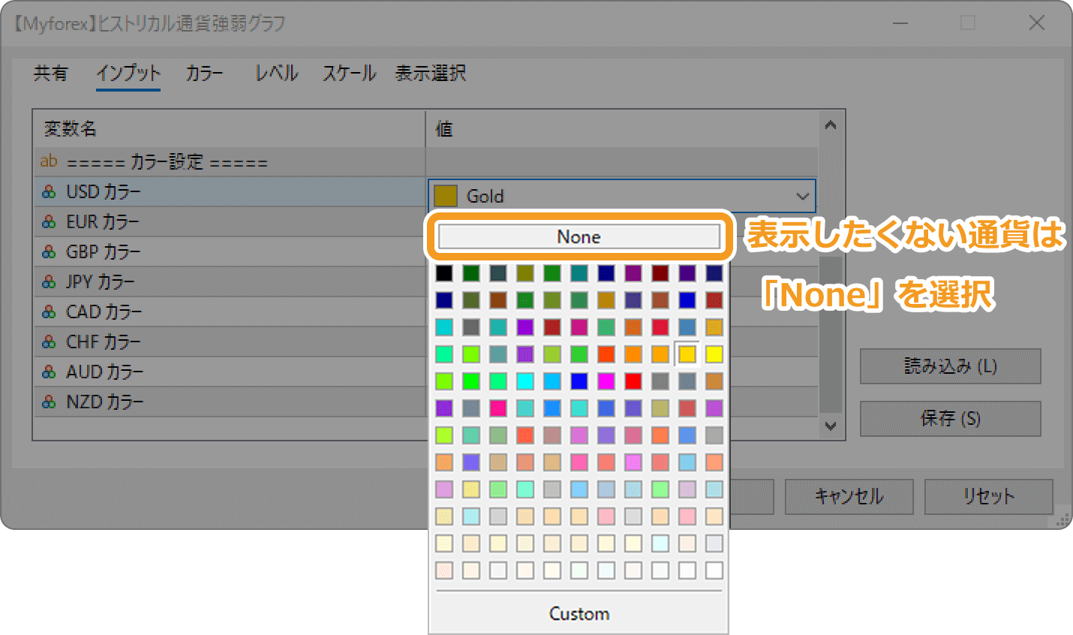Switch to the カラー tab
Screen dimensions: 1073x635
coord(203,73)
